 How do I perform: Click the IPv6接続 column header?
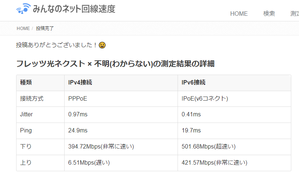[x=194, y=83]
